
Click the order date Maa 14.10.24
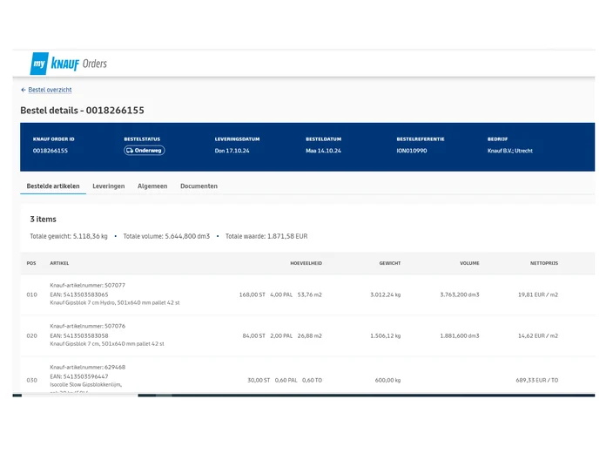(323, 151)
